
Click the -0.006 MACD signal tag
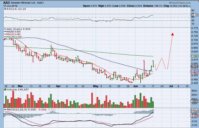click(x=194, y=116)
